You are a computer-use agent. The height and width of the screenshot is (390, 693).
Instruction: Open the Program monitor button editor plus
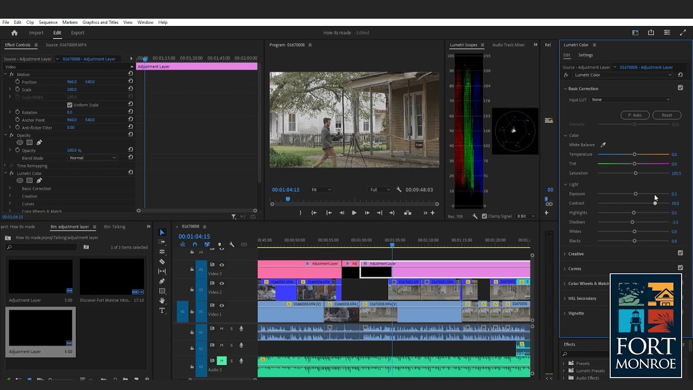tap(432, 213)
